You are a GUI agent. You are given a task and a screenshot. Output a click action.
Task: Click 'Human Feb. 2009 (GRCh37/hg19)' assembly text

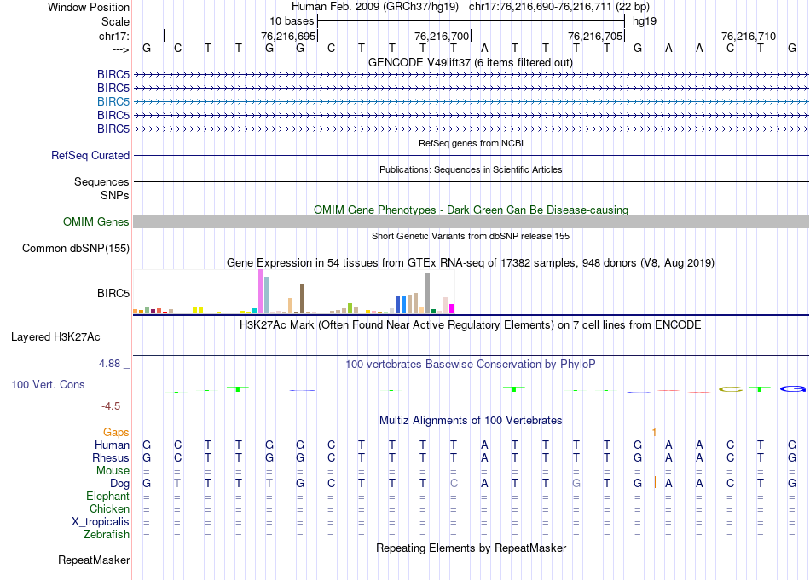[375, 7]
